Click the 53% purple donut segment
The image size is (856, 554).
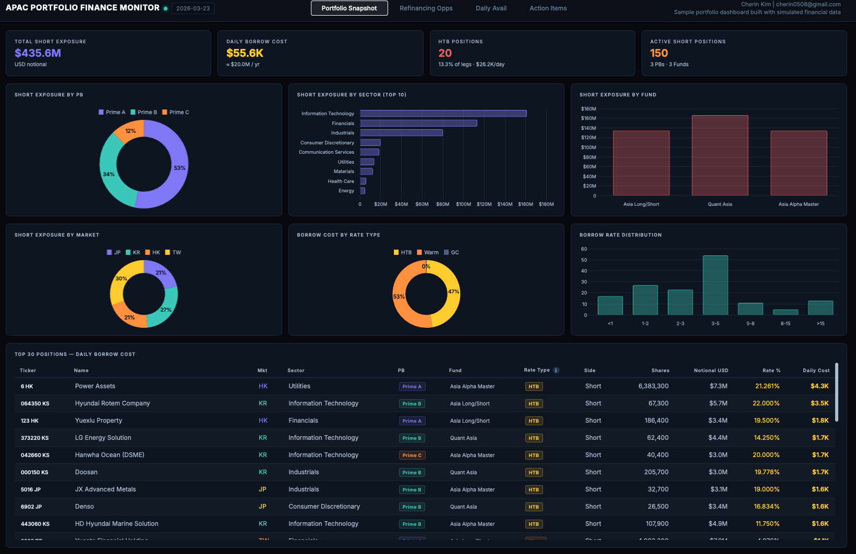coord(179,168)
